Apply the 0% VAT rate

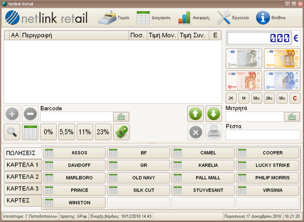tap(48, 132)
